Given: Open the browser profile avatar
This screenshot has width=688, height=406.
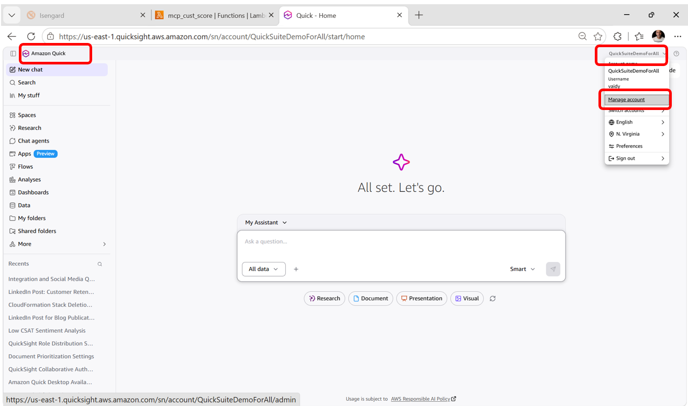Looking at the screenshot, I should pos(658,36).
